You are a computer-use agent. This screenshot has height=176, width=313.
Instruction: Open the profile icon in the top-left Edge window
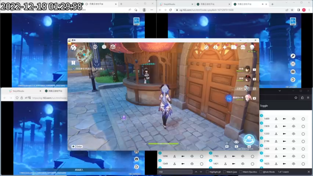[x=144, y=10]
